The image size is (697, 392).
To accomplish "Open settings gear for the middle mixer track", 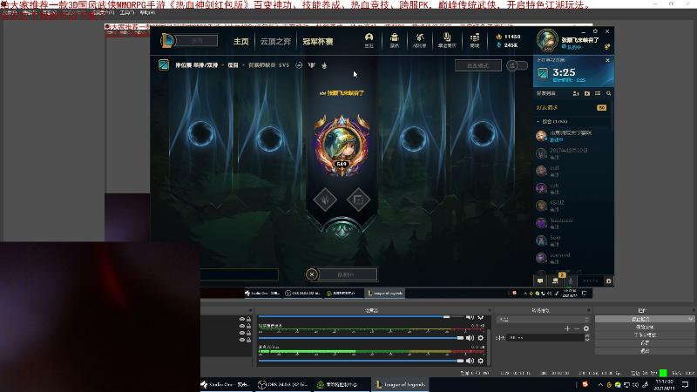I will click(x=481, y=338).
